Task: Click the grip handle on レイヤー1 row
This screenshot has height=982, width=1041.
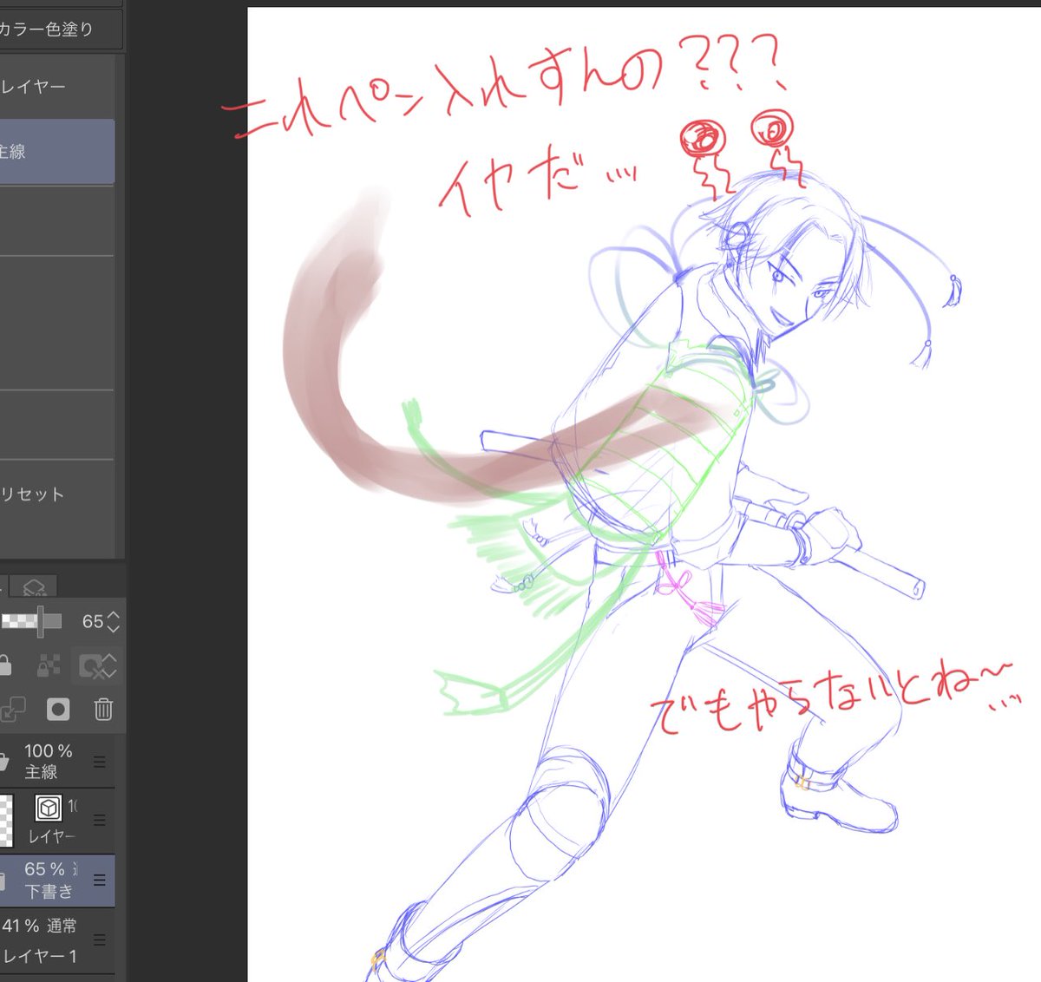Action: pos(100,940)
